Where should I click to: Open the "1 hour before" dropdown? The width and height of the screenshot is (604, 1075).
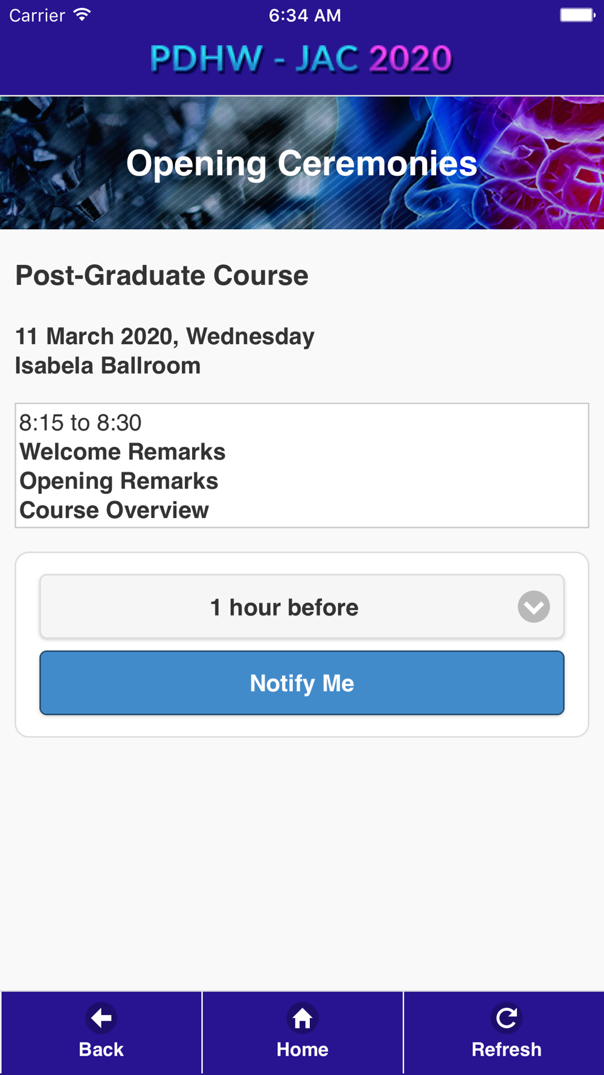(302, 606)
